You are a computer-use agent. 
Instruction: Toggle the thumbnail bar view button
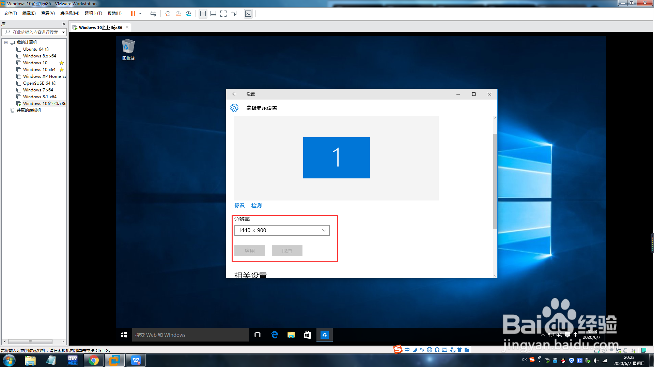pyautogui.click(x=213, y=14)
